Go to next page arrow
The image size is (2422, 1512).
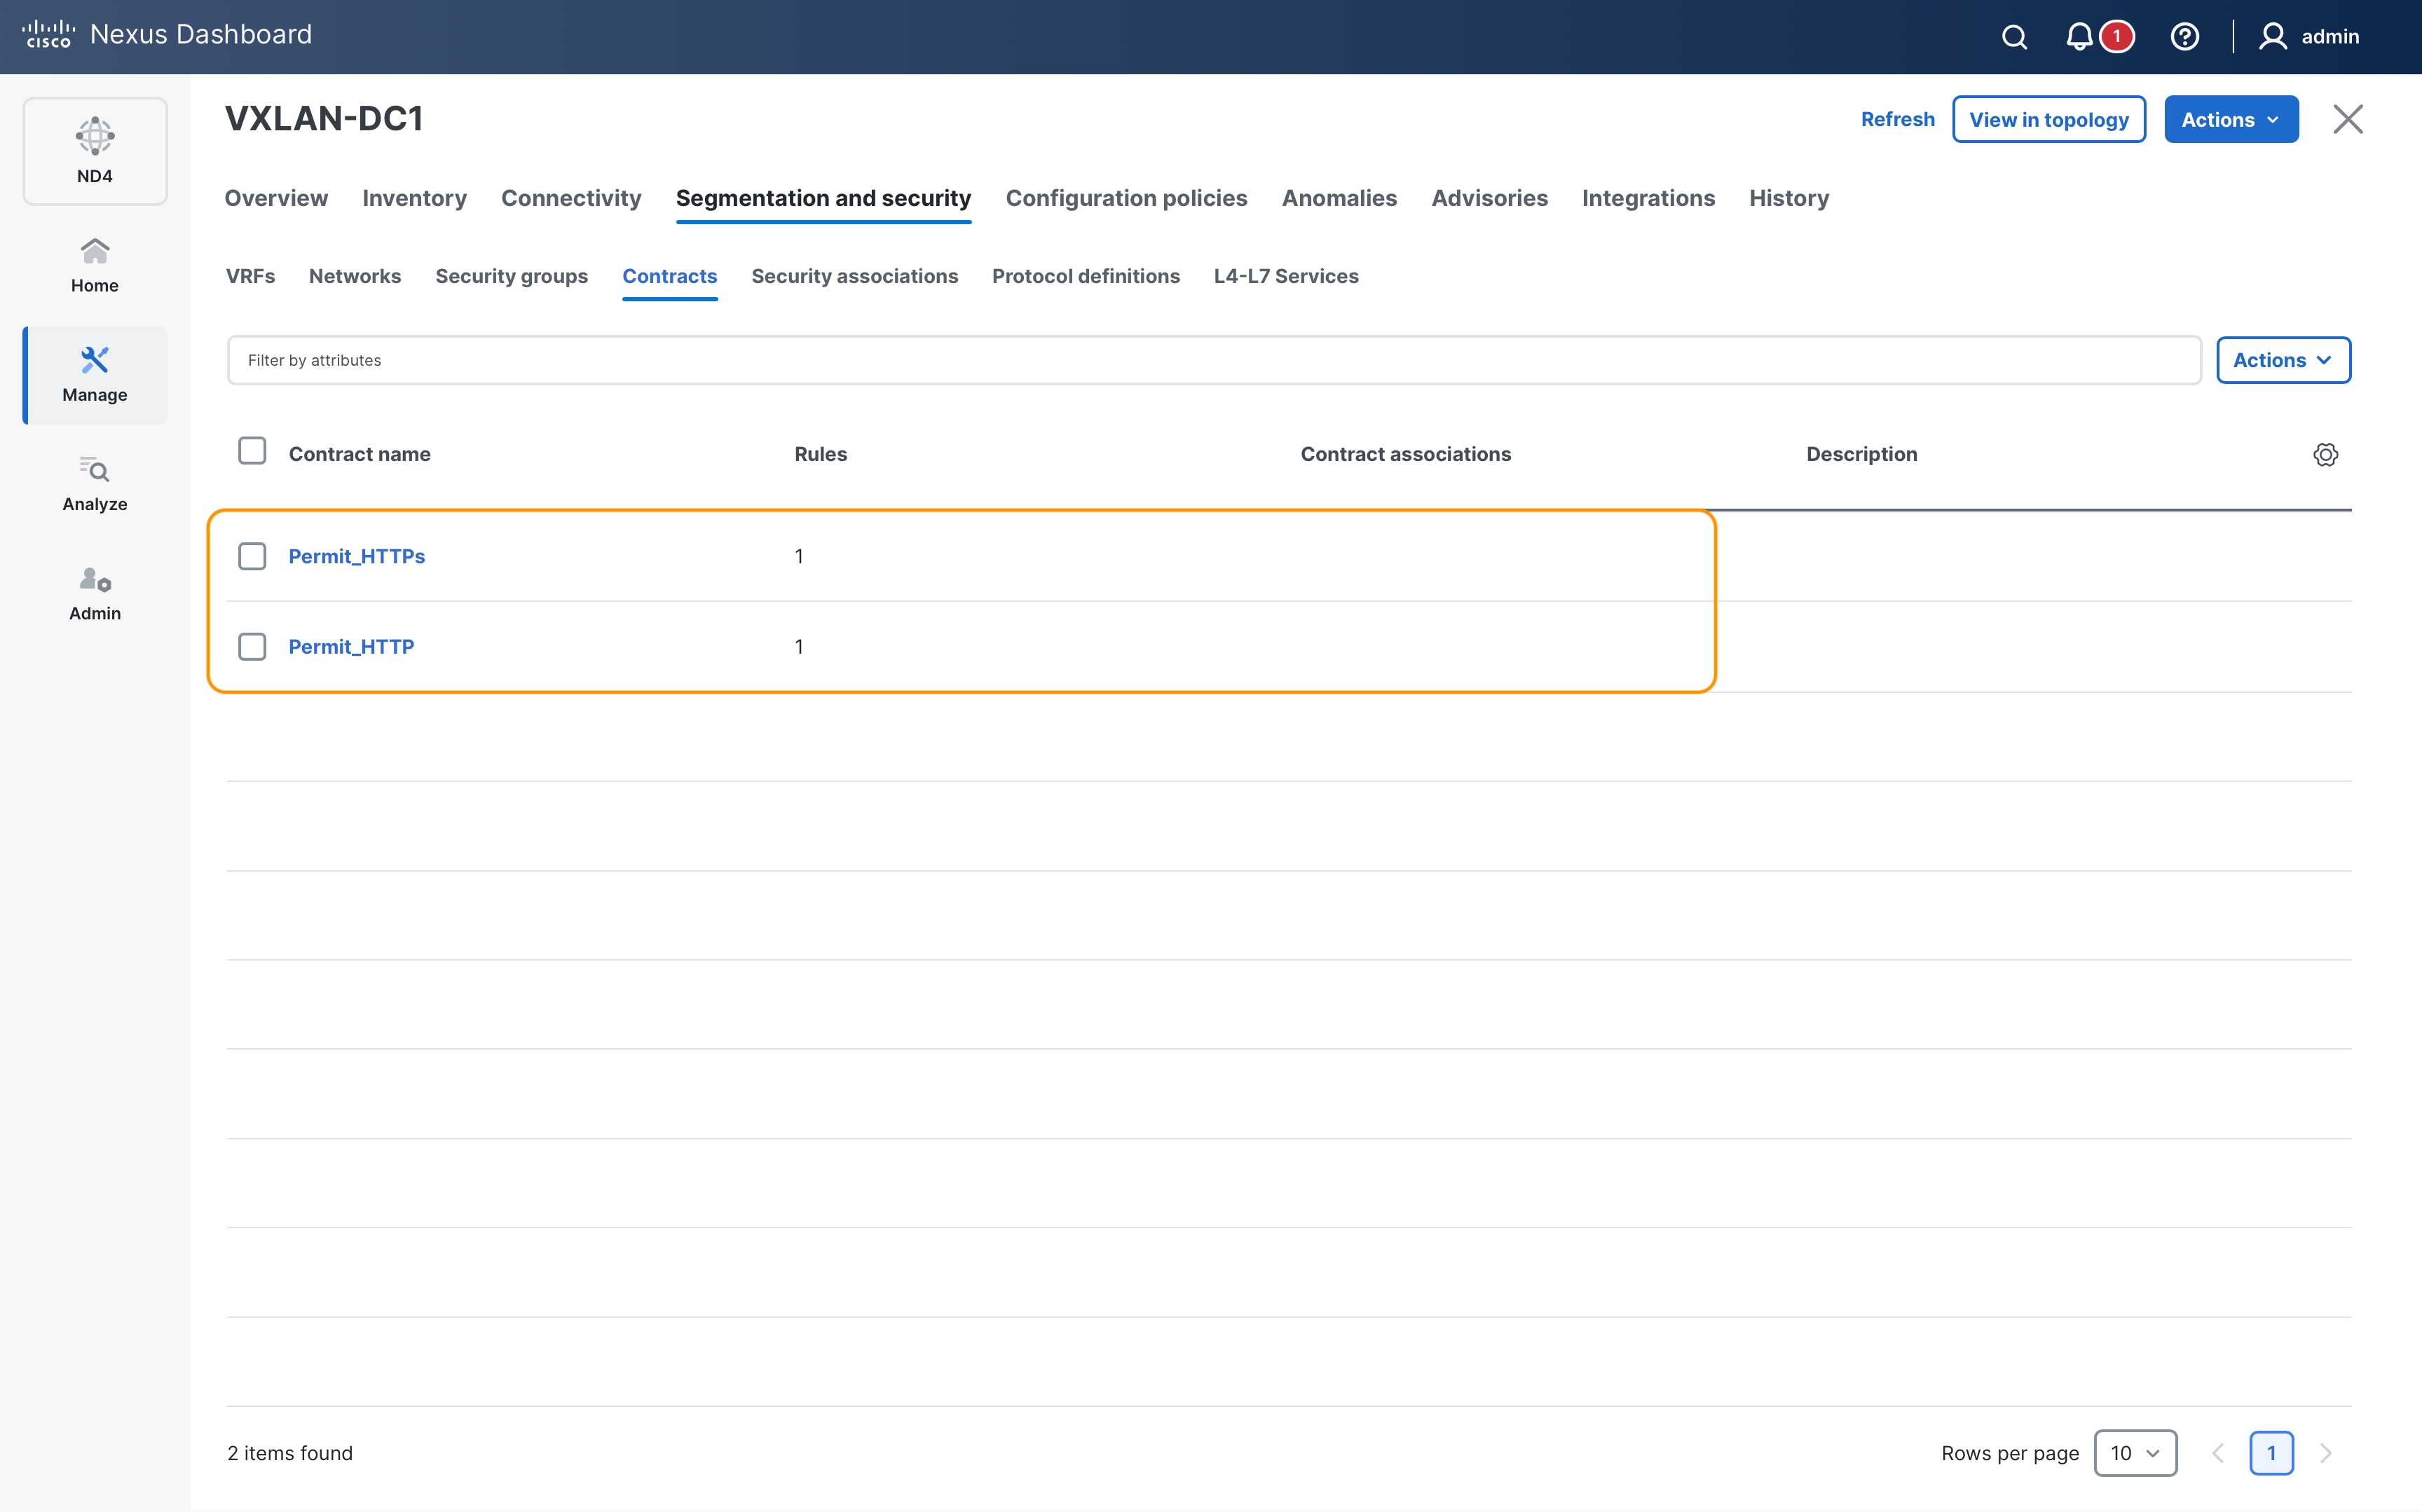(x=2325, y=1453)
